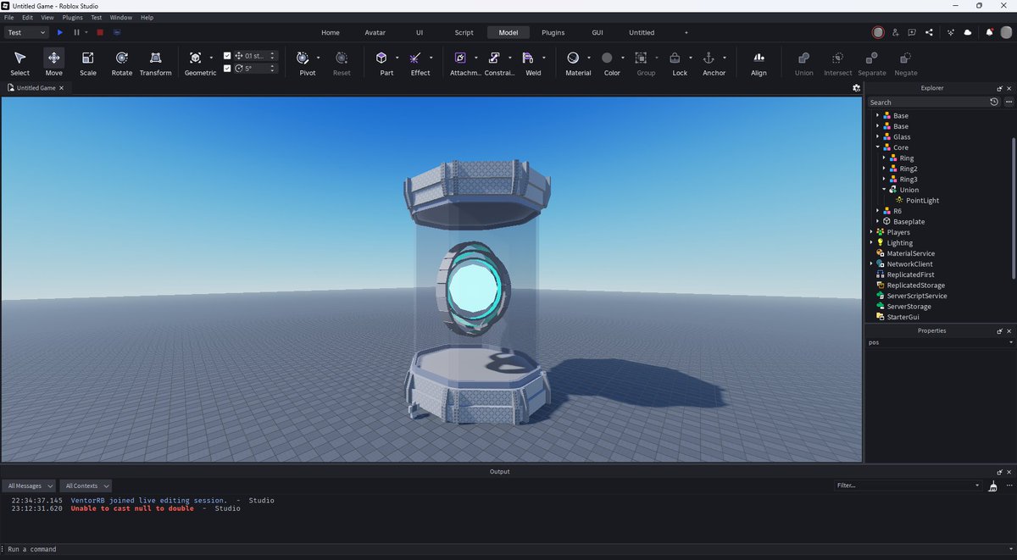Select the Rotate tool
Image resolution: width=1017 pixels, height=560 pixels.
pyautogui.click(x=121, y=59)
